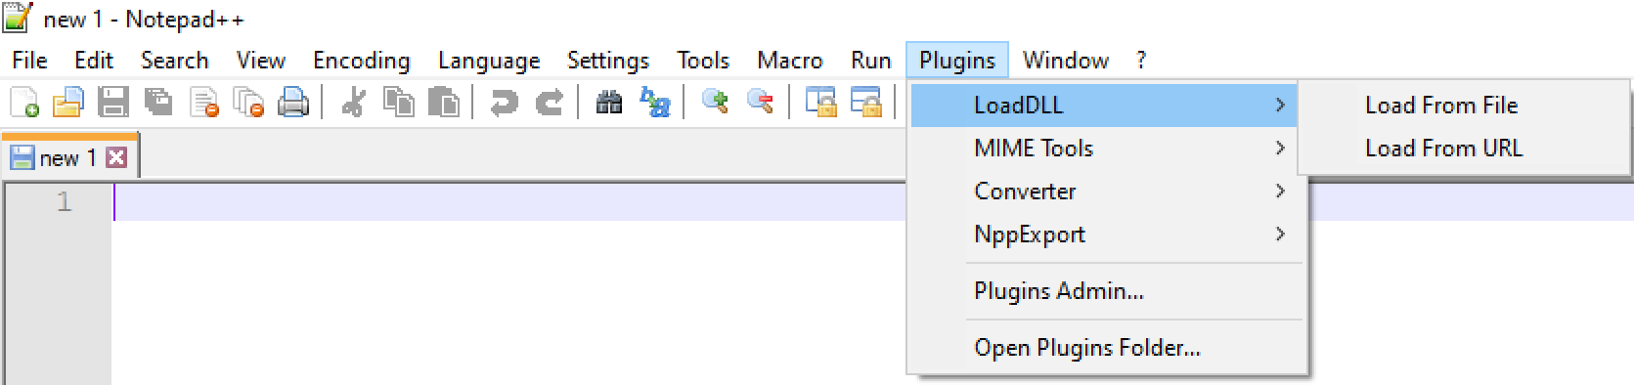Click the Print icon in toolbar
Viewport: 1634px width, 385px height.
pos(293,102)
